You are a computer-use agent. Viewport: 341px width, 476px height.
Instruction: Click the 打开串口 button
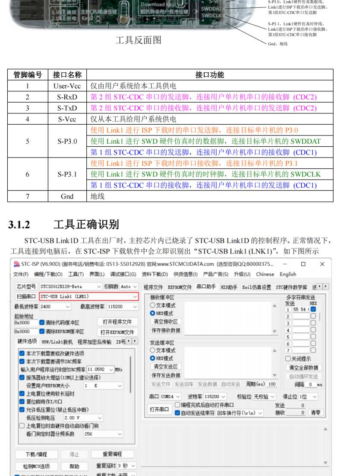(159, 409)
